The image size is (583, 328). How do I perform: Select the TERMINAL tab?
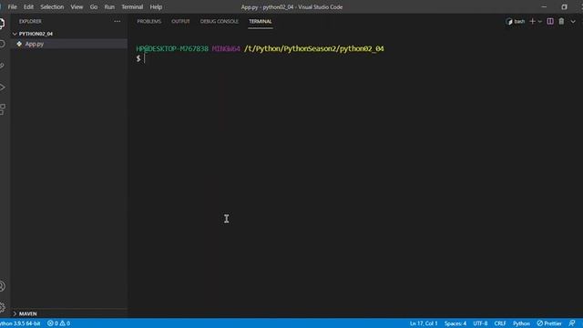click(261, 22)
